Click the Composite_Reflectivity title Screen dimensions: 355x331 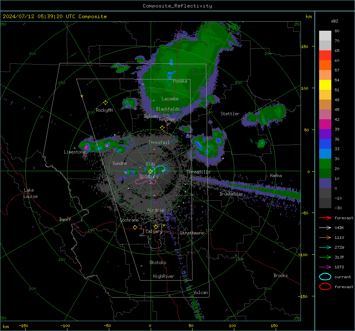click(177, 6)
